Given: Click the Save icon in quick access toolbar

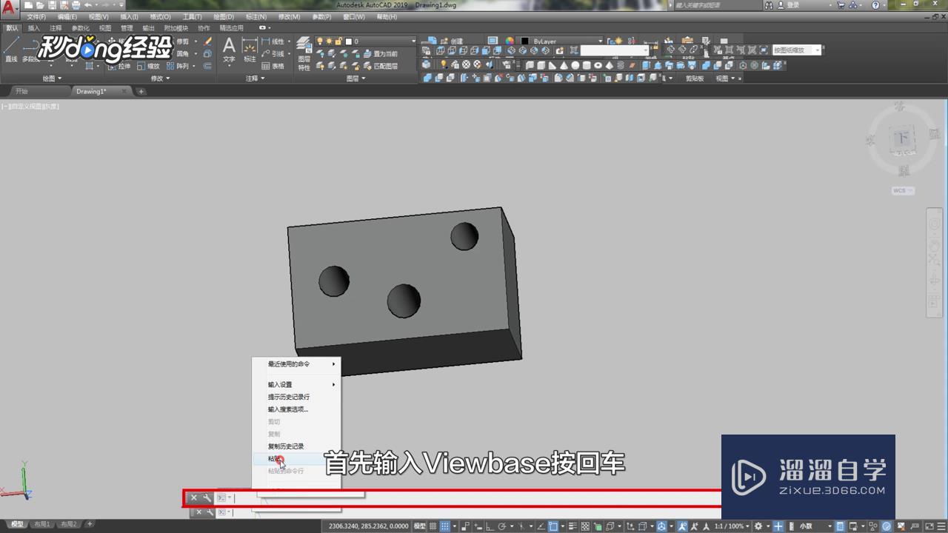Looking at the screenshot, I should tap(53, 5).
